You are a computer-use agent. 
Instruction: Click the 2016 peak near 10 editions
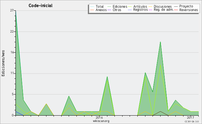coord(107,77)
